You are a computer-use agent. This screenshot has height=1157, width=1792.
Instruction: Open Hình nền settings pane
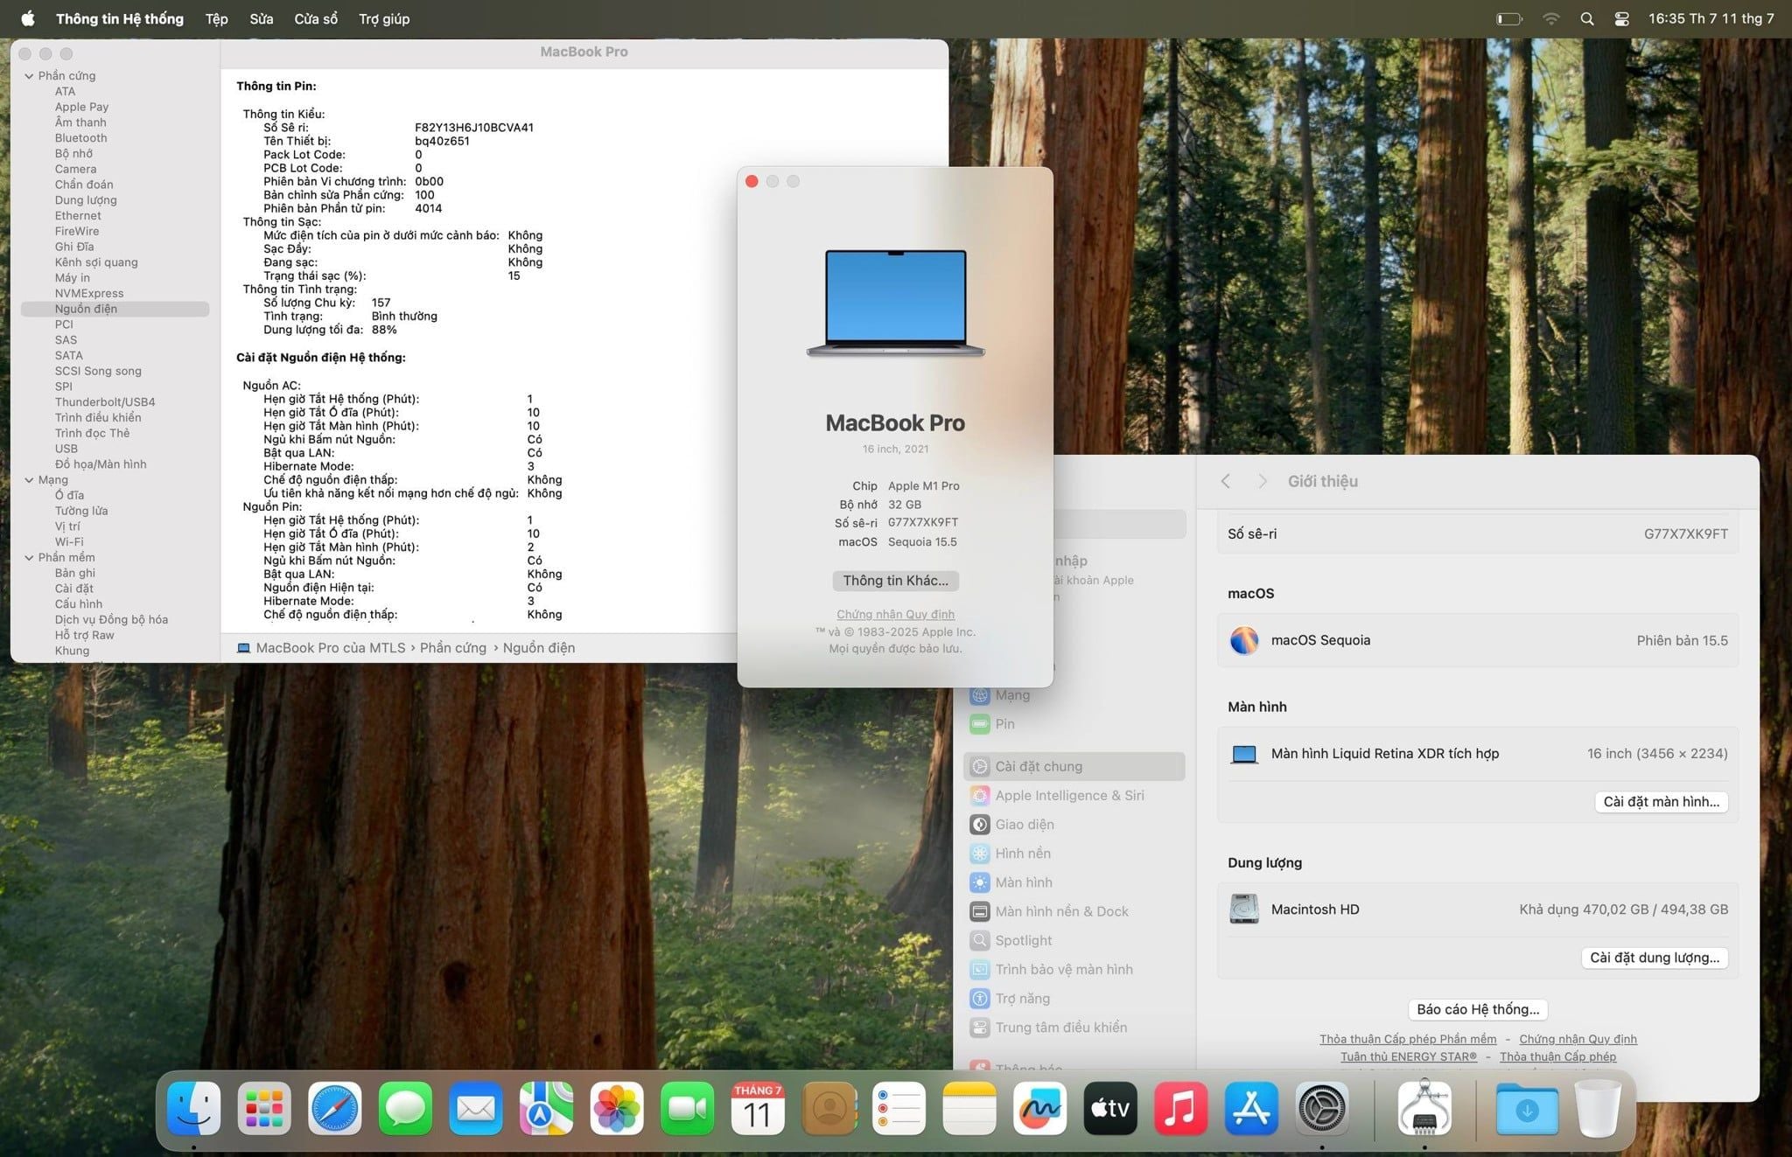pyautogui.click(x=1074, y=853)
